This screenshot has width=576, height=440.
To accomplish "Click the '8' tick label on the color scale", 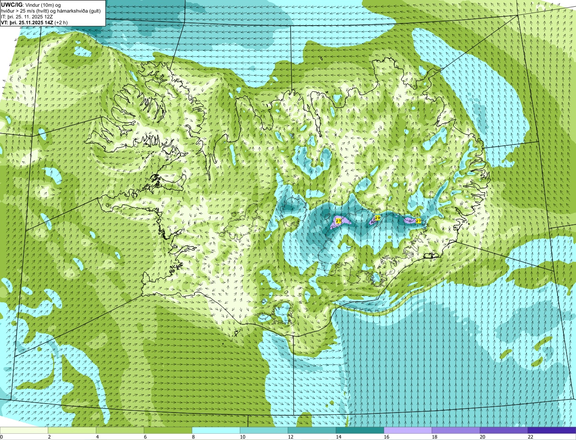I will [193, 437].
